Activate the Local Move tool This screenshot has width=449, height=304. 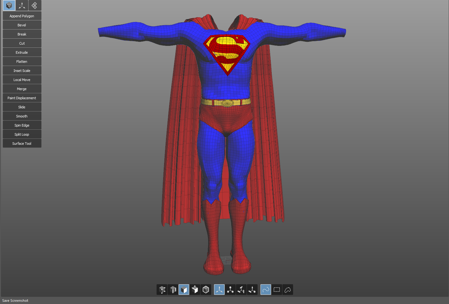click(x=22, y=80)
